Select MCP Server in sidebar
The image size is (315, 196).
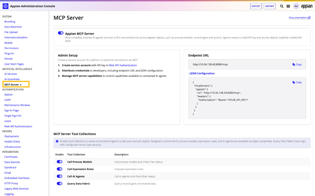(x=13, y=84)
